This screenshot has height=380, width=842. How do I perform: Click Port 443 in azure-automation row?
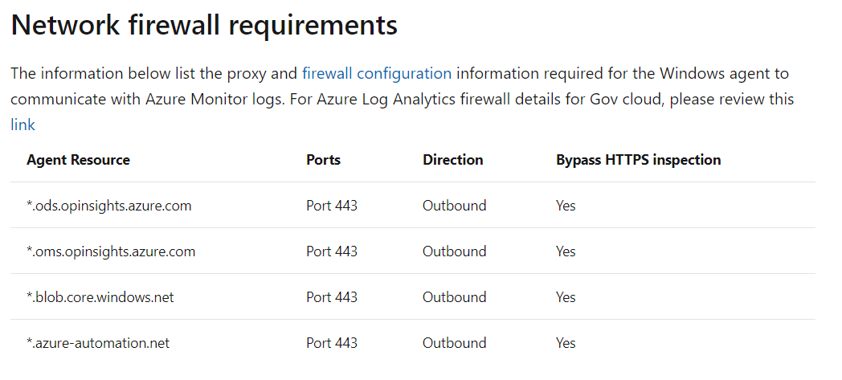pyautogui.click(x=332, y=343)
